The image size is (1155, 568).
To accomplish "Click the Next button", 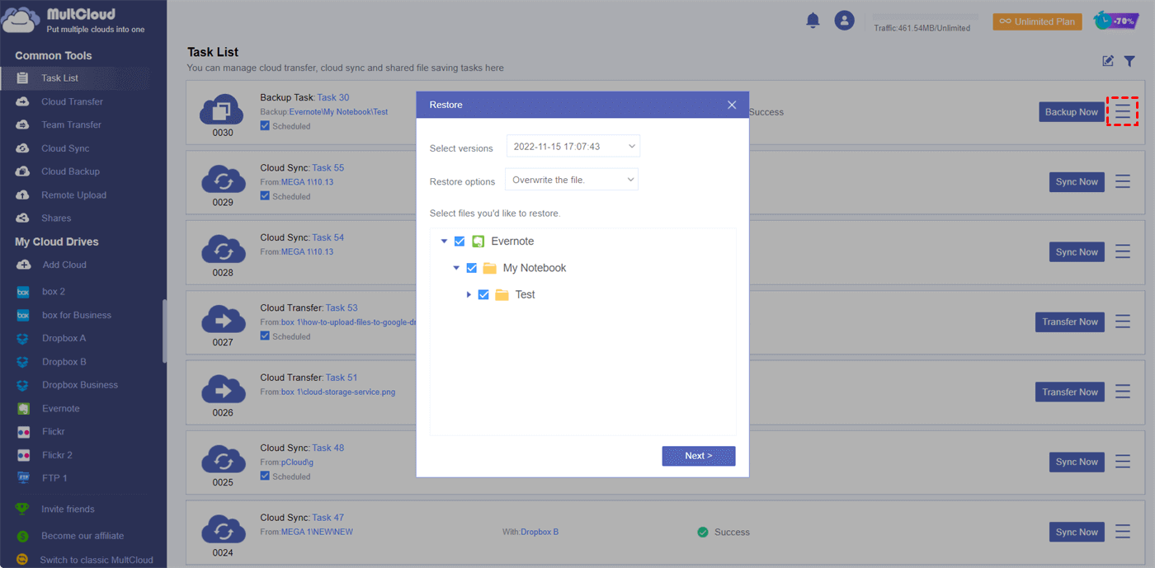I will click(x=698, y=456).
